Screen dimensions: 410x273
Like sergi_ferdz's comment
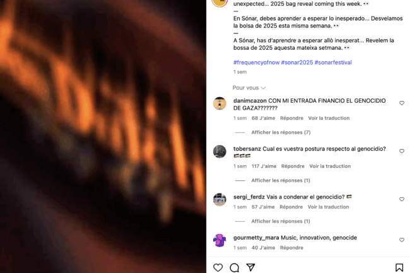pyautogui.click(x=402, y=199)
